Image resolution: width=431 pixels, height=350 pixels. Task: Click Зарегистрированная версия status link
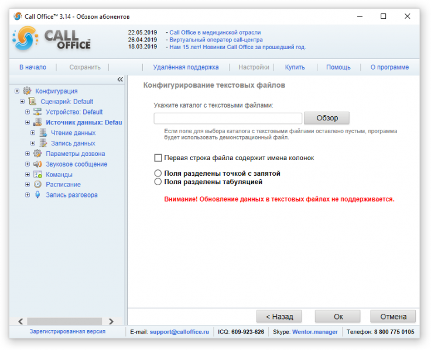[x=67, y=331]
